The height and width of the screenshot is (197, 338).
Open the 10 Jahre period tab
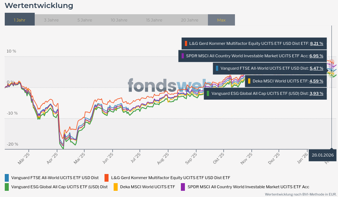(x=119, y=20)
